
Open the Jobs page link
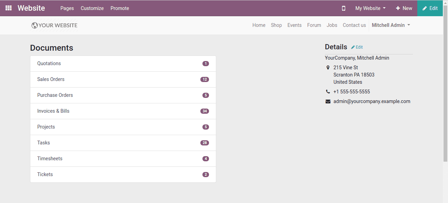332,25
